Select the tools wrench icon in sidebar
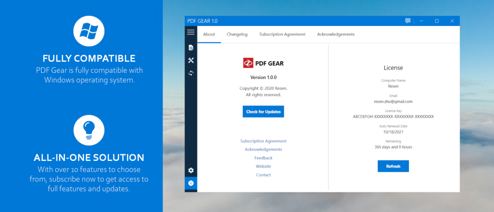 click(191, 61)
